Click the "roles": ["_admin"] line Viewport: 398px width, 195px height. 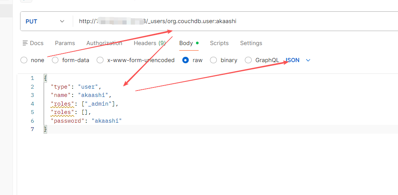point(85,104)
